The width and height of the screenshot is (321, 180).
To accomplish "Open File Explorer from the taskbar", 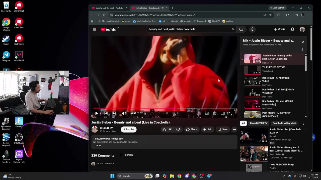I will point(172,176).
